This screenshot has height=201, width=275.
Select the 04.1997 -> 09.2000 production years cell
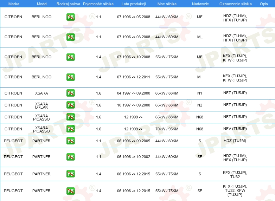(x=133, y=93)
